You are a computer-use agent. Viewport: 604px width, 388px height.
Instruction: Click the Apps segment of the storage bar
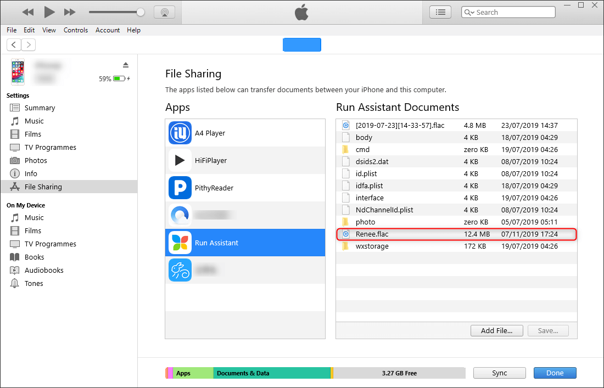(x=193, y=373)
